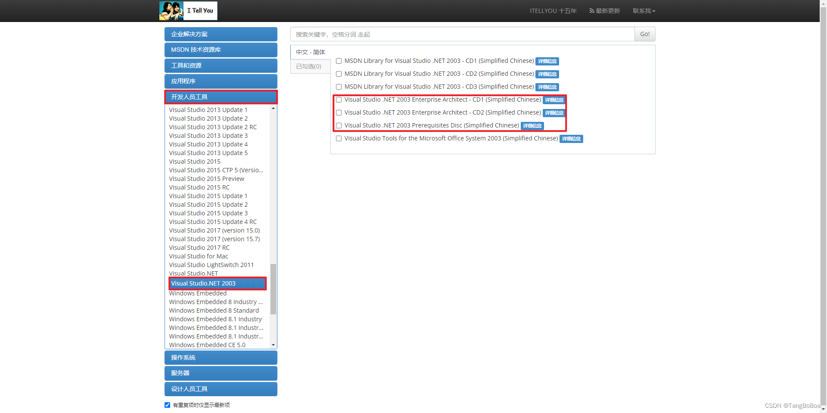This screenshot has height=413, width=827.
Task: Click the Go! search button
Action: [x=645, y=34]
